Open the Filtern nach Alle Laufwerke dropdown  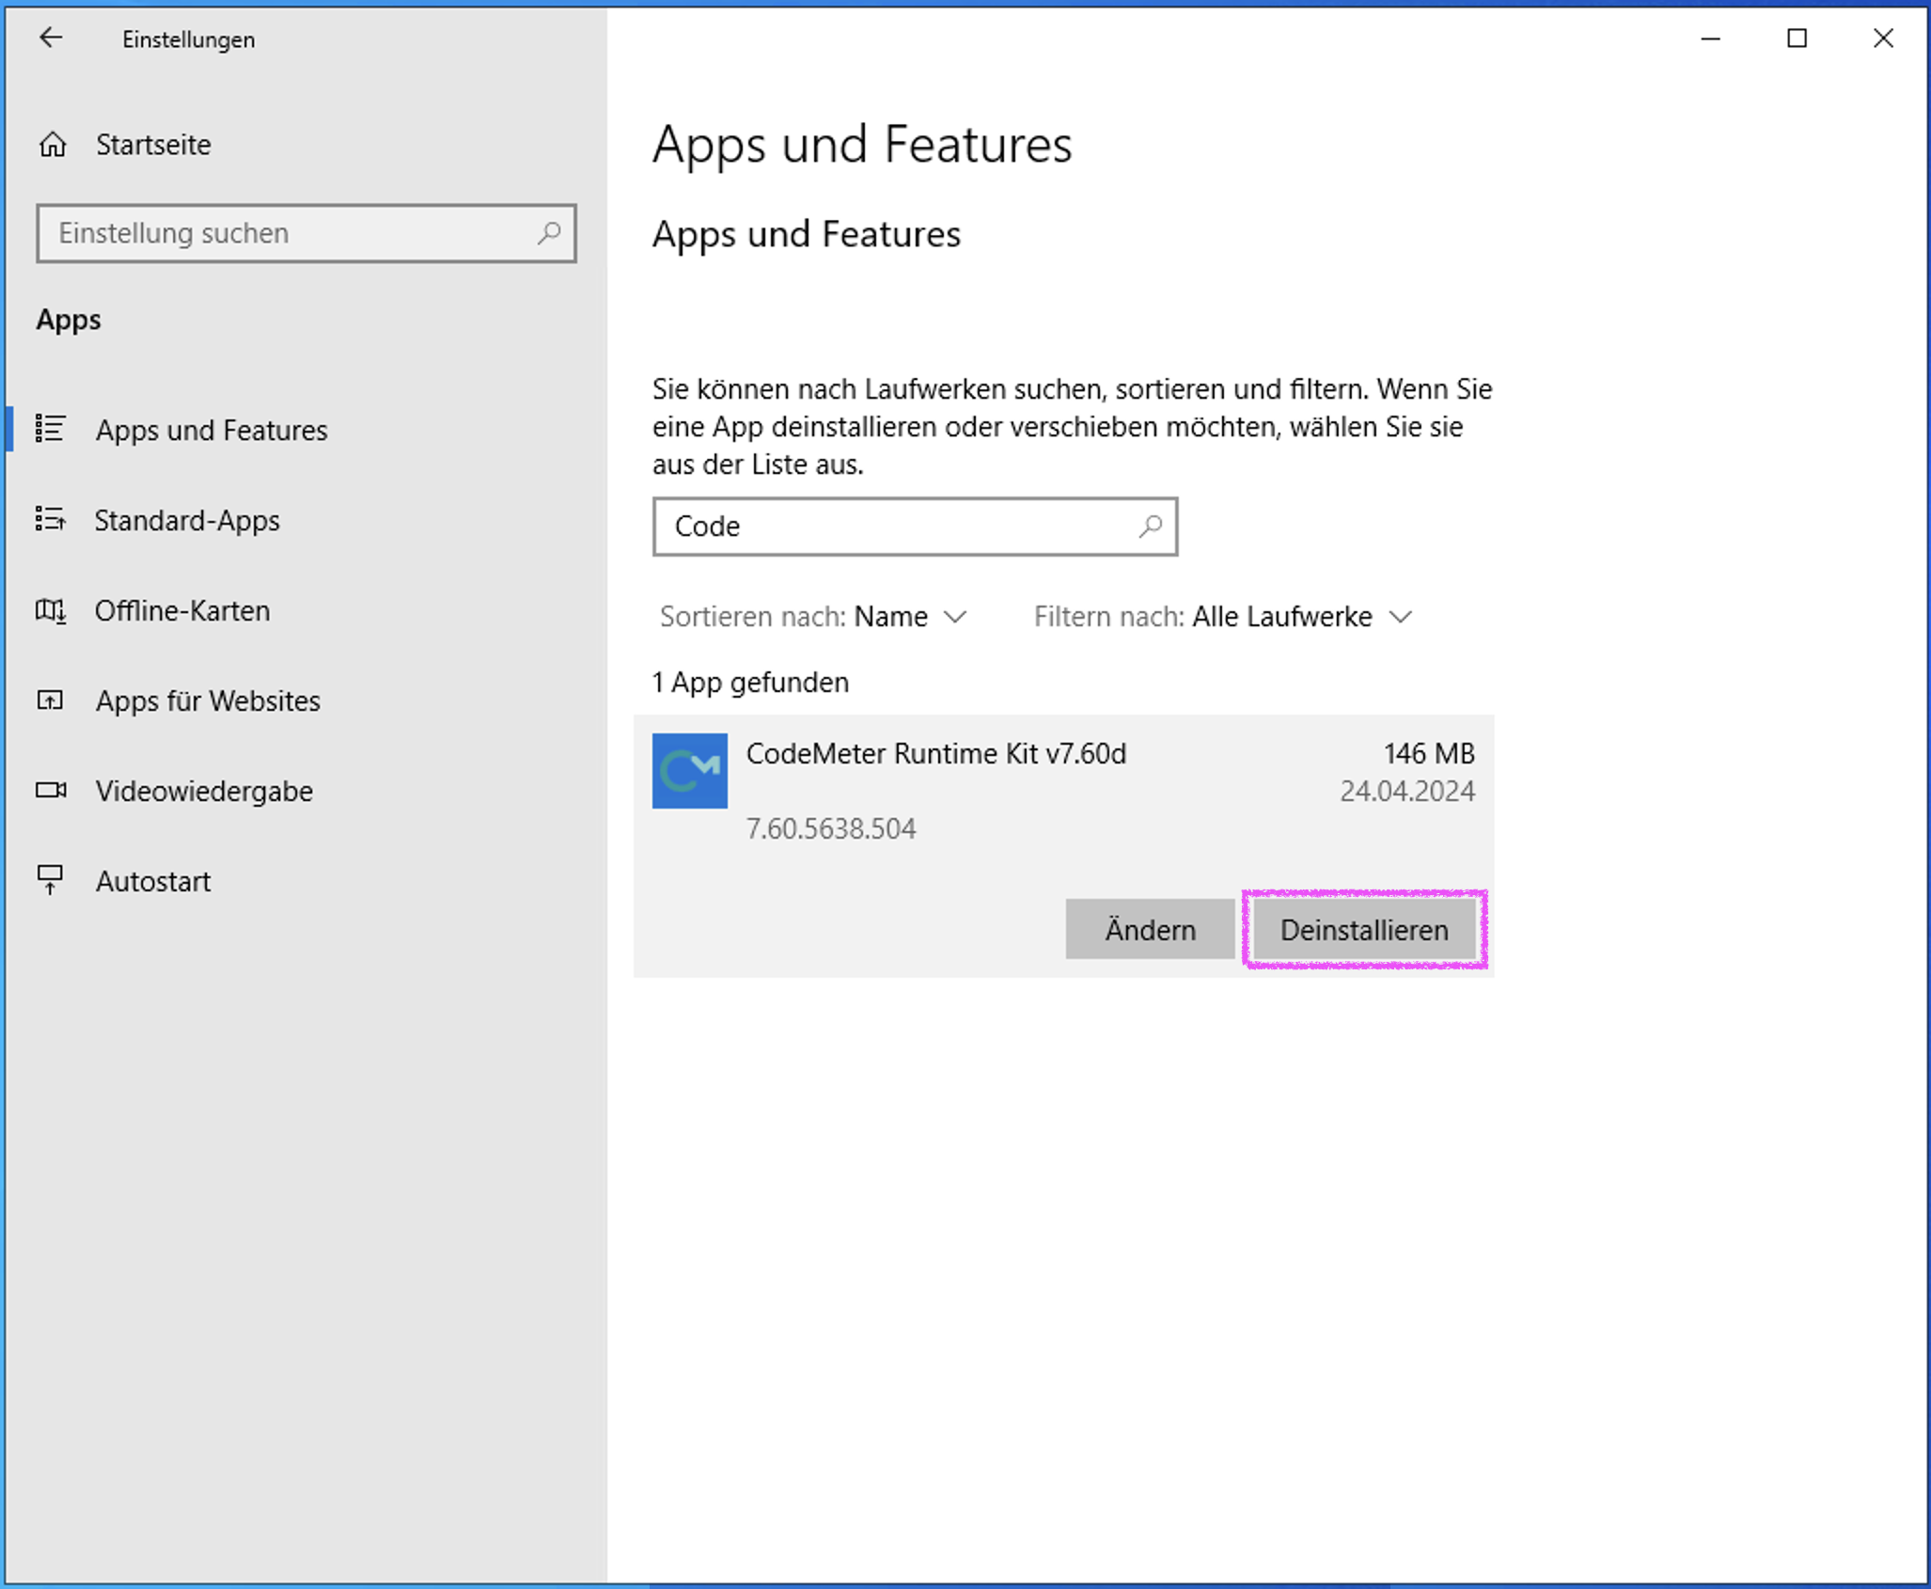click(1223, 617)
